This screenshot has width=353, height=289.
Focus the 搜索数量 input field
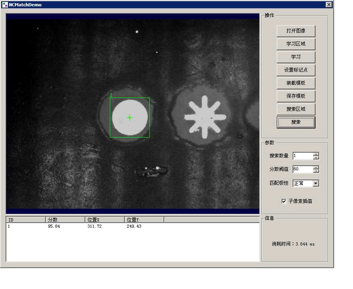point(303,156)
